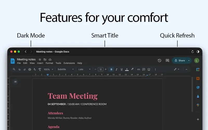Open Google Keep side panel icon
Image resolution: width=208 pixels, height=130 pixels.
198,79
